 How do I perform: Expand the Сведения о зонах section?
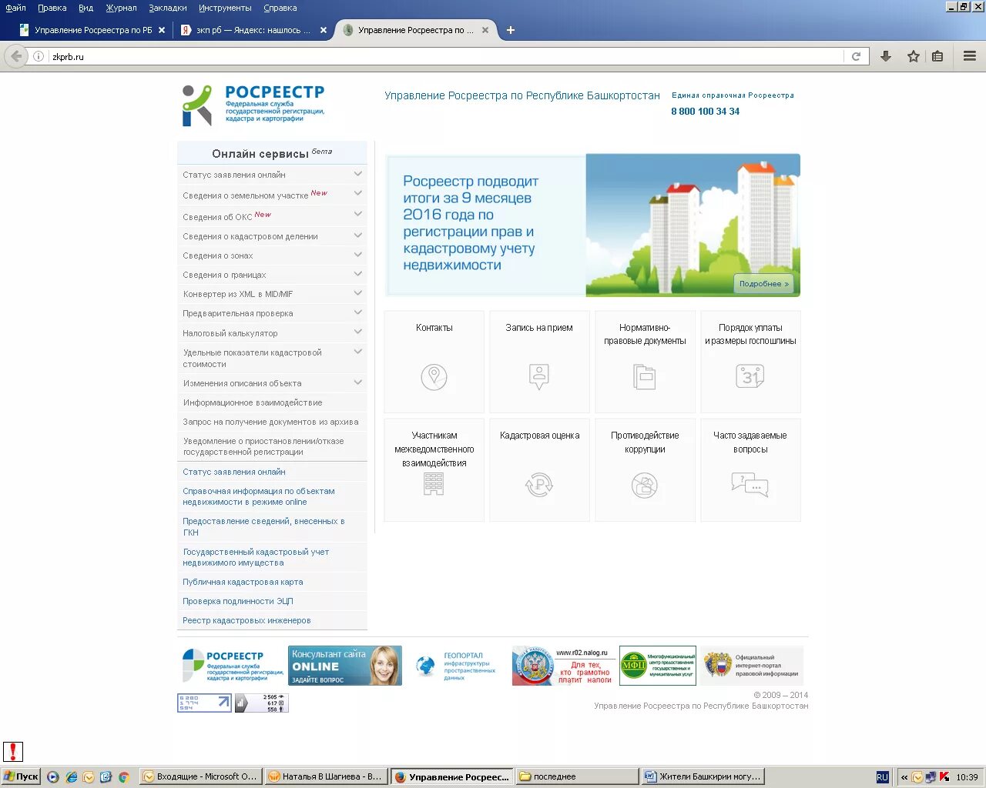[x=357, y=255]
